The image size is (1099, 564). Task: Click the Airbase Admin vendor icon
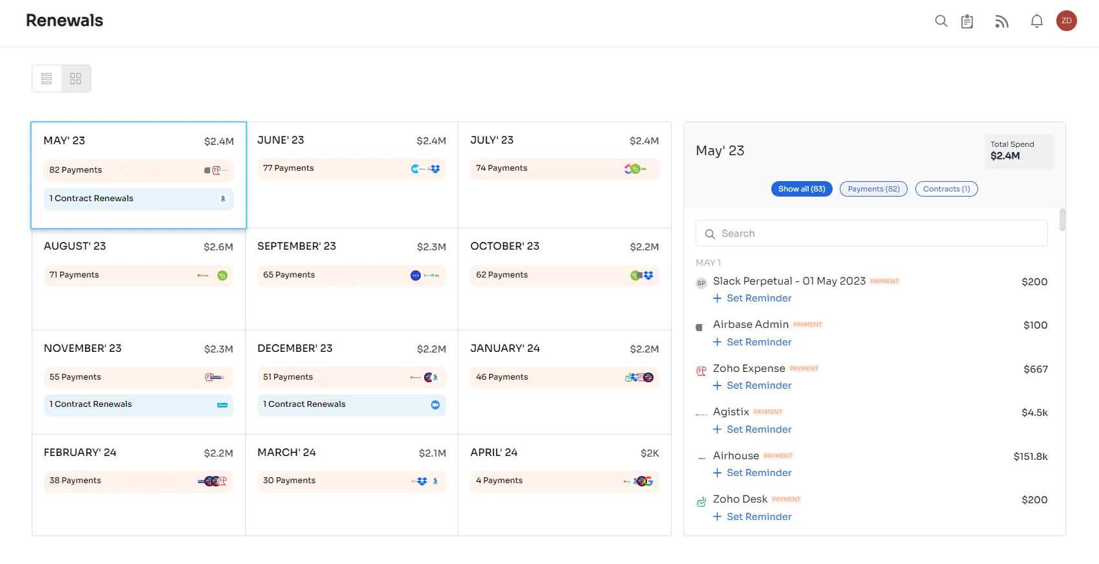[699, 327]
